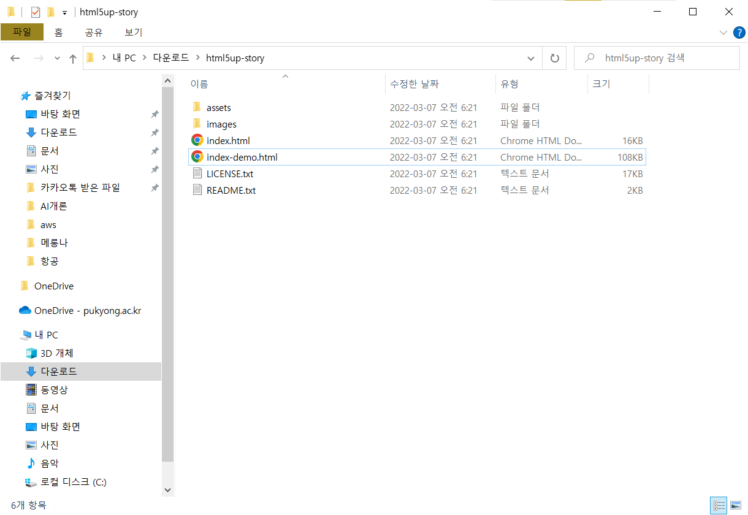Open 동영상 film icon under 내 PC
This screenshot has width=748, height=515.
click(x=31, y=390)
